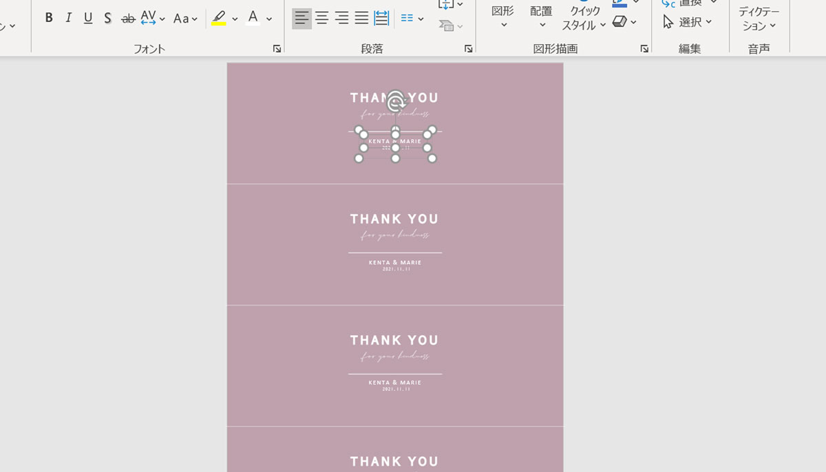Viewport: 826px width, 472px height.
Task: Open the change case Aa dropdown
Action: (x=185, y=19)
